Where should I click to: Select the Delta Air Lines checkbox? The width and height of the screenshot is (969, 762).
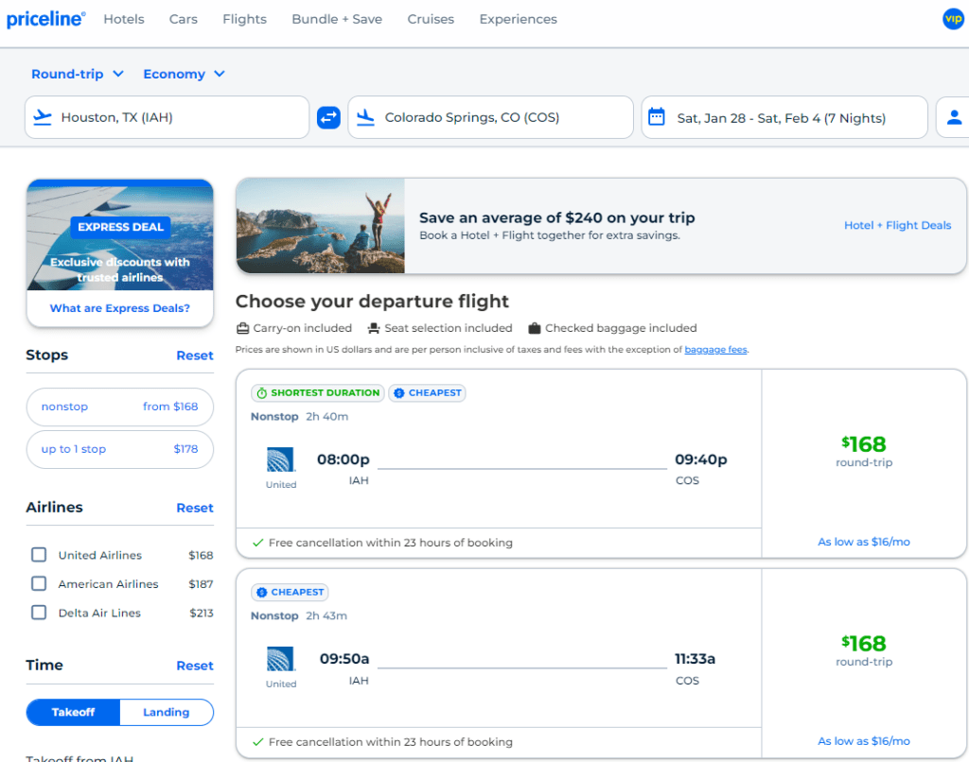point(38,613)
